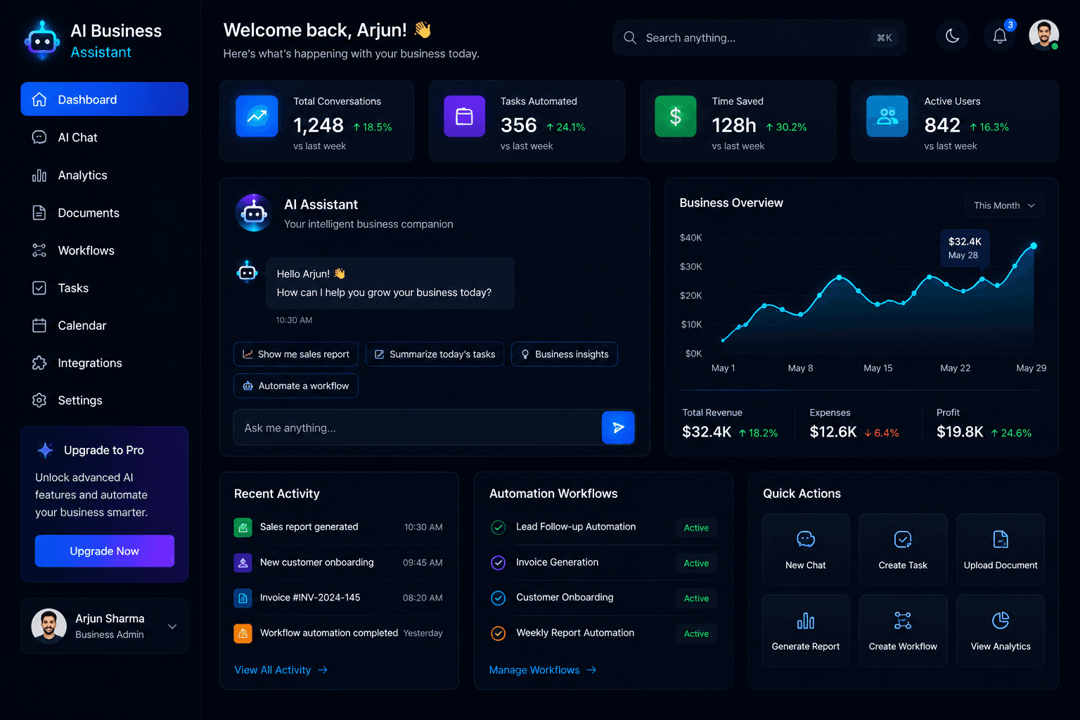Screen dimensions: 1080x720
Task: Click the Expenses $12.6K value
Action: tap(833, 432)
